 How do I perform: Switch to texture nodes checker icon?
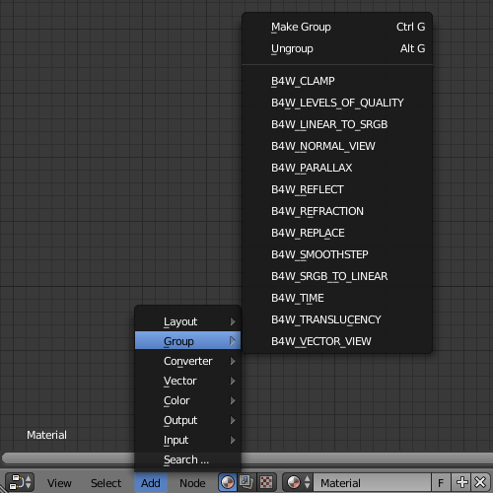tap(266, 482)
